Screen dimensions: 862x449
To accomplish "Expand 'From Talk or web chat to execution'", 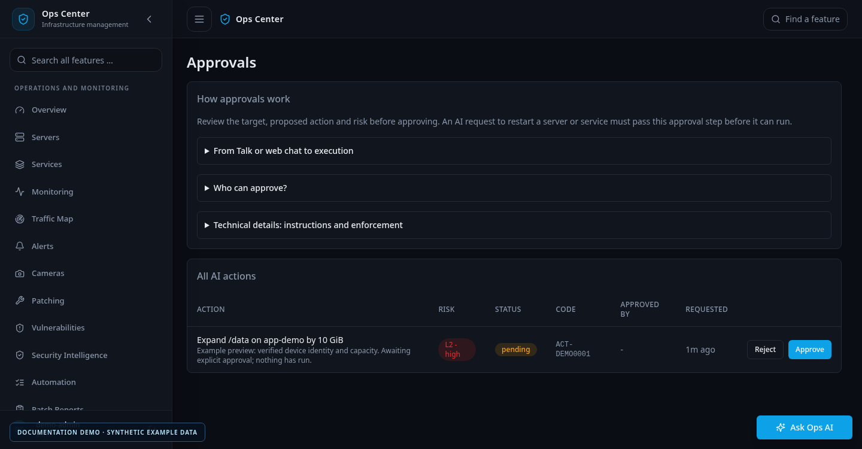I will pos(514,151).
